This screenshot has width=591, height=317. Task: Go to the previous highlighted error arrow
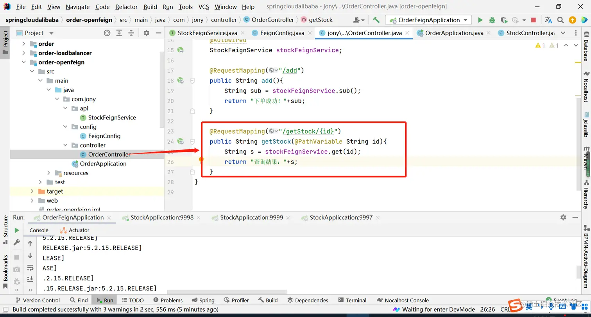[566, 46]
